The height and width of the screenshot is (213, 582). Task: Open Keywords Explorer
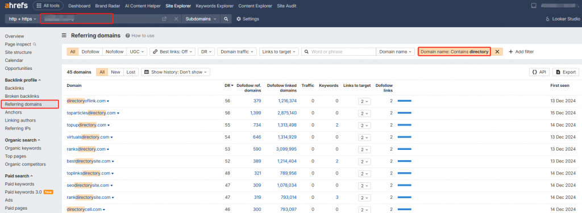click(214, 6)
